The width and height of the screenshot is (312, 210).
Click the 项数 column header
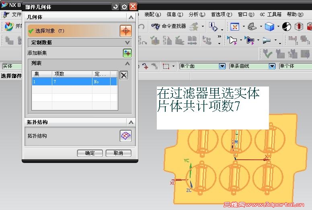(x=72, y=74)
